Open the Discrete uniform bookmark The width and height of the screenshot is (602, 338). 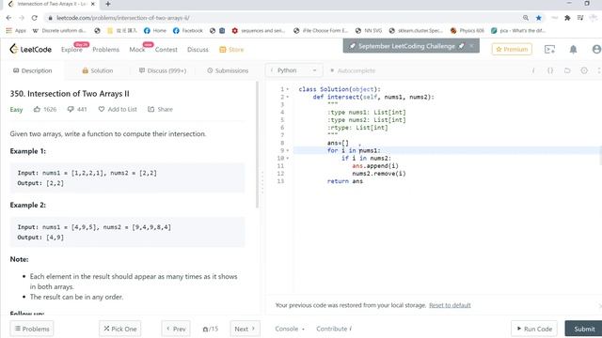click(60, 31)
